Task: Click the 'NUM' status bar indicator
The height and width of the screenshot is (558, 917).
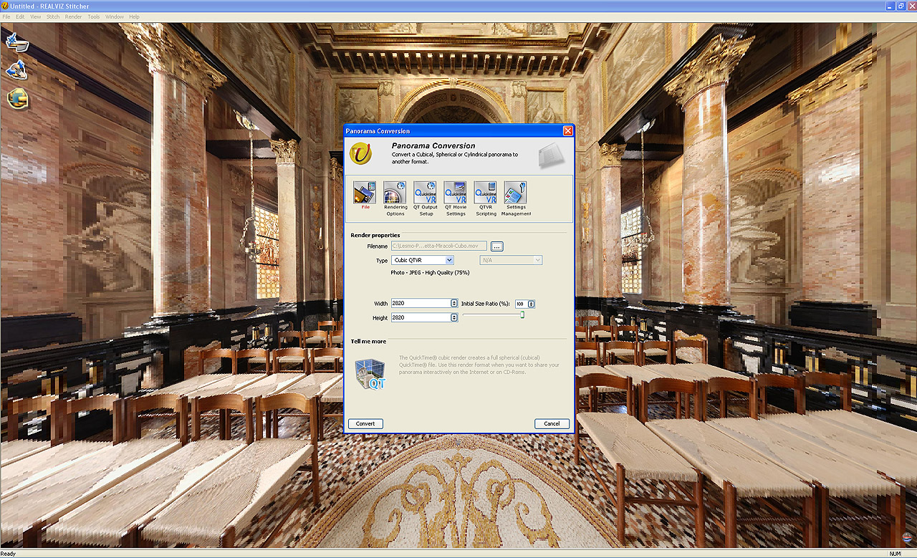Action: 895,554
